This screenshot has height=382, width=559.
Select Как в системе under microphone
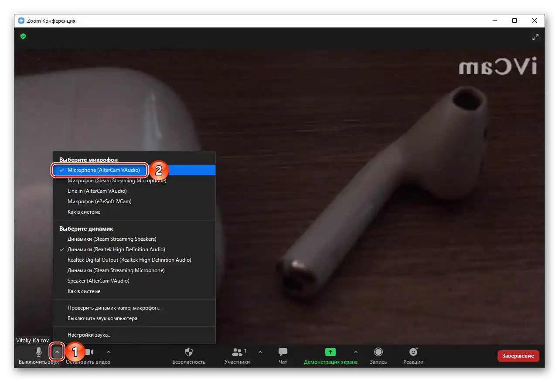(134, 212)
